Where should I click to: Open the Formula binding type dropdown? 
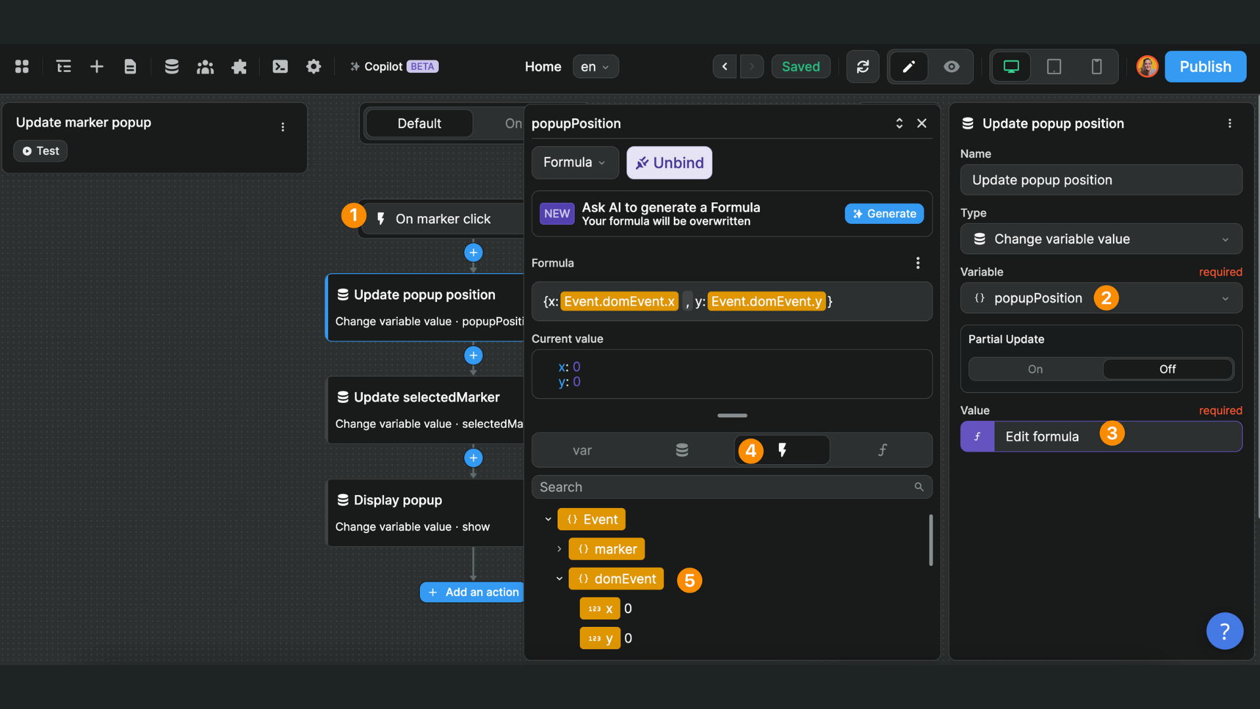pos(575,162)
